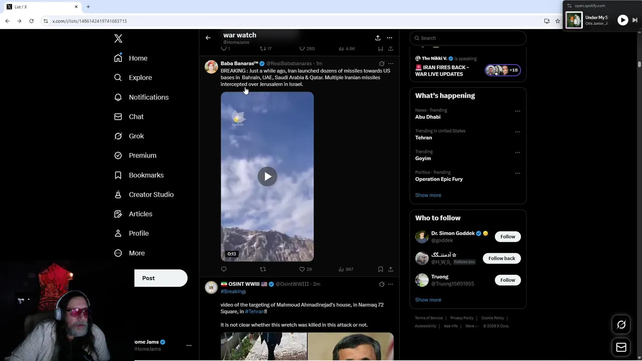Screen dimensions: 642x361
Task: View analytics showing 867 views
Action: (x=346, y=269)
